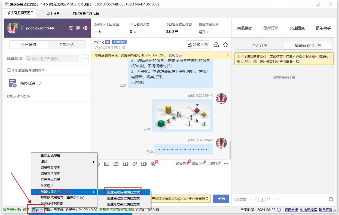Click the 批量转移 link
The width and height of the screenshot is (339, 215).
tap(14, 59)
